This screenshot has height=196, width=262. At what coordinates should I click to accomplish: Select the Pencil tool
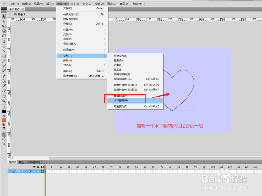(4, 61)
